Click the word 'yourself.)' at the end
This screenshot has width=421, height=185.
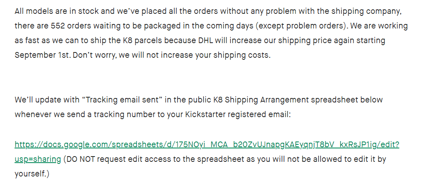coord(32,174)
